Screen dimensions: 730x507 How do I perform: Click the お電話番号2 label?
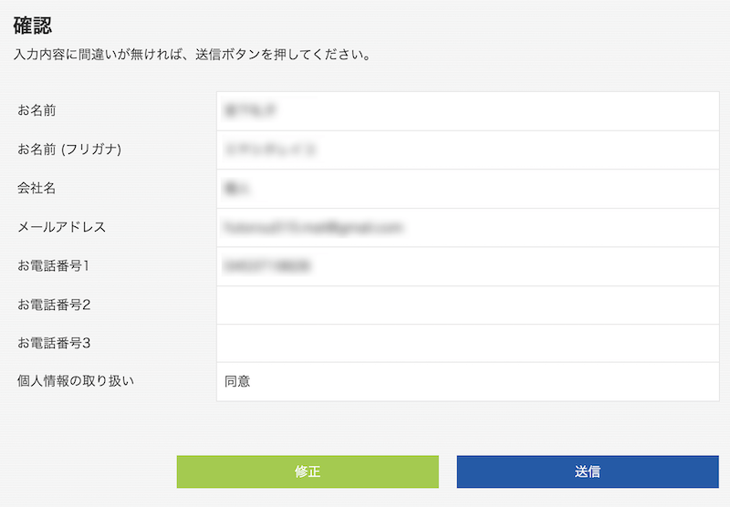54,305
